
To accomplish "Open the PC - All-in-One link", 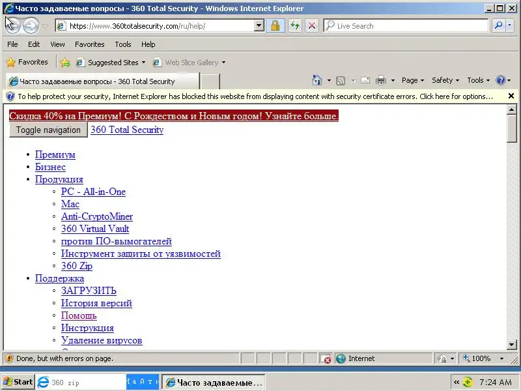I will pyautogui.click(x=93, y=192).
